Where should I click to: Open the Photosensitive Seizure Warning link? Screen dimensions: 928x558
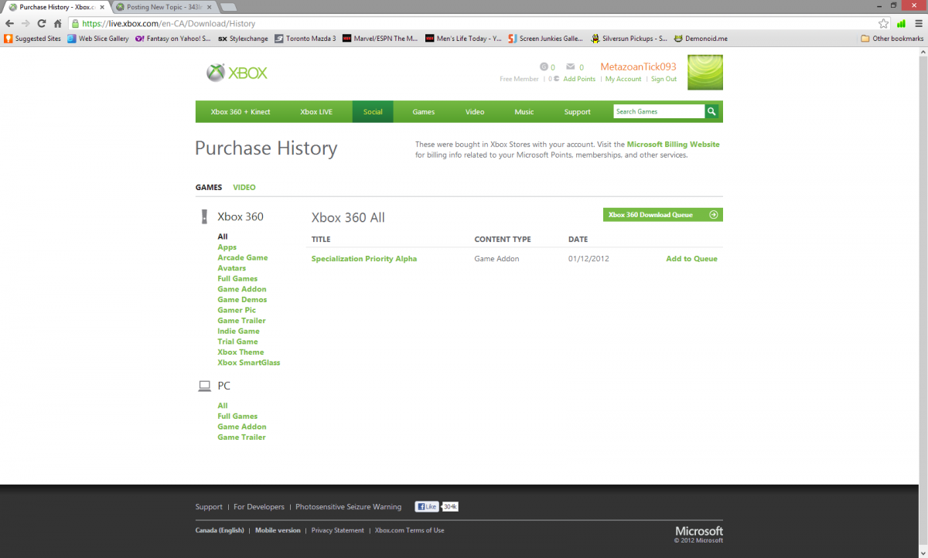[x=349, y=507]
